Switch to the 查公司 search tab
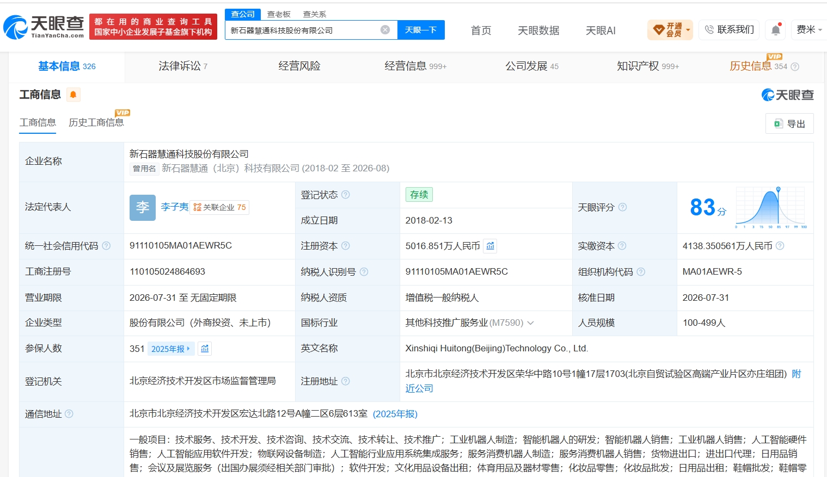Screen dimensions: 827x477 point(243,14)
